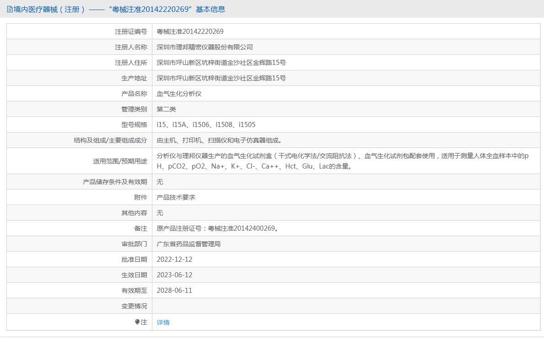Click the label 产品储存条件及有效期
Image resolution: width=544 pixels, height=338 pixels.
coord(115,182)
